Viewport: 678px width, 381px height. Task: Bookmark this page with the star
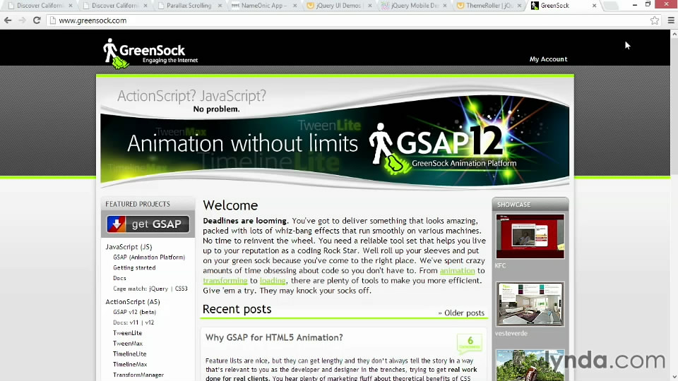[655, 20]
